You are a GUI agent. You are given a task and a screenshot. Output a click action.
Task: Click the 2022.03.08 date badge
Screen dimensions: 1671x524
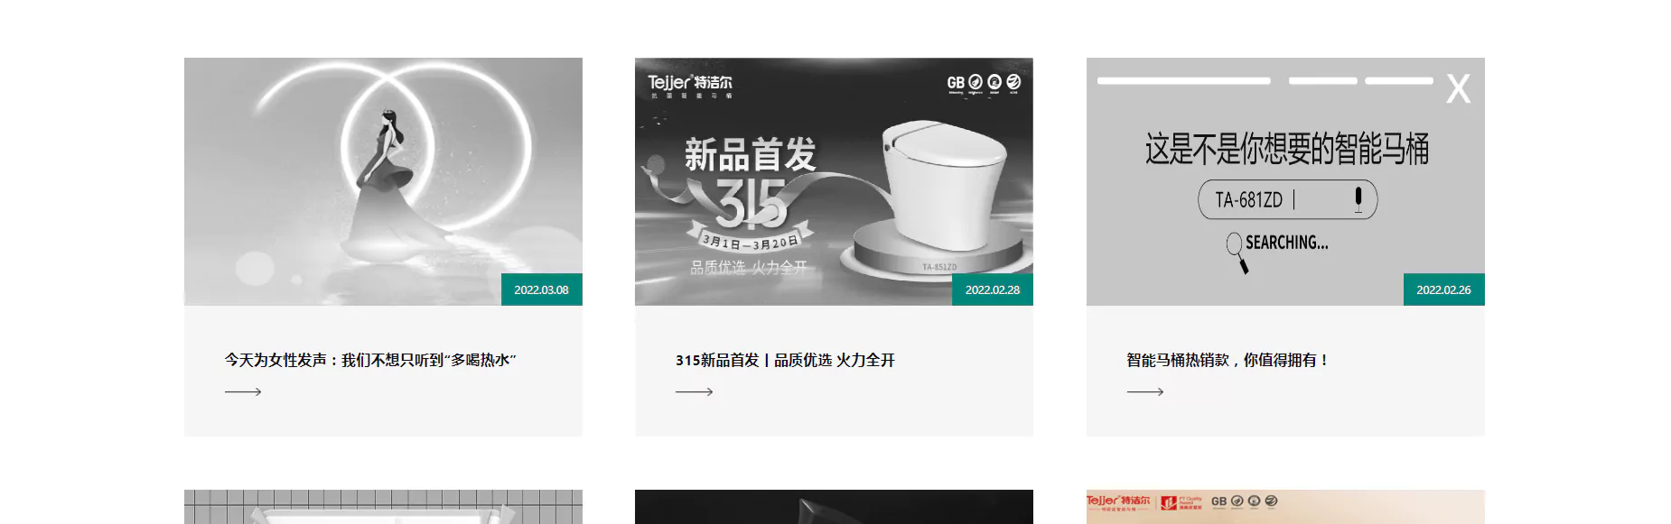[542, 290]
